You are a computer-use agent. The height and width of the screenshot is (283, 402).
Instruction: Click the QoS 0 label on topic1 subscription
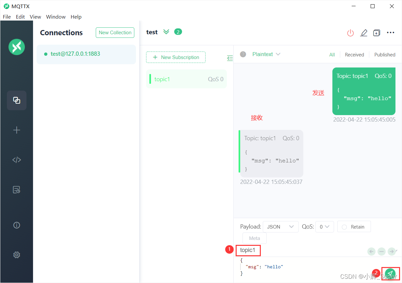(216, 79)
